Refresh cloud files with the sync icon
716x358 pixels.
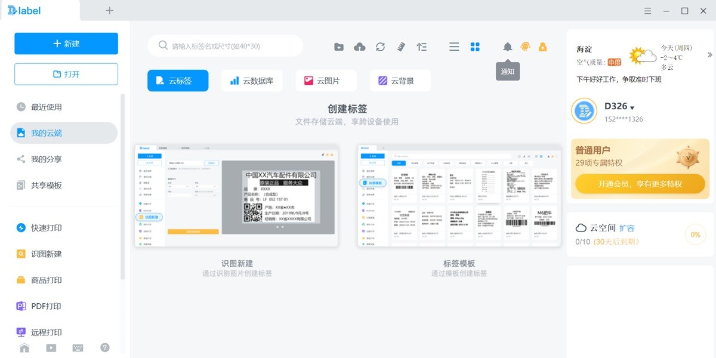point(381,46)
